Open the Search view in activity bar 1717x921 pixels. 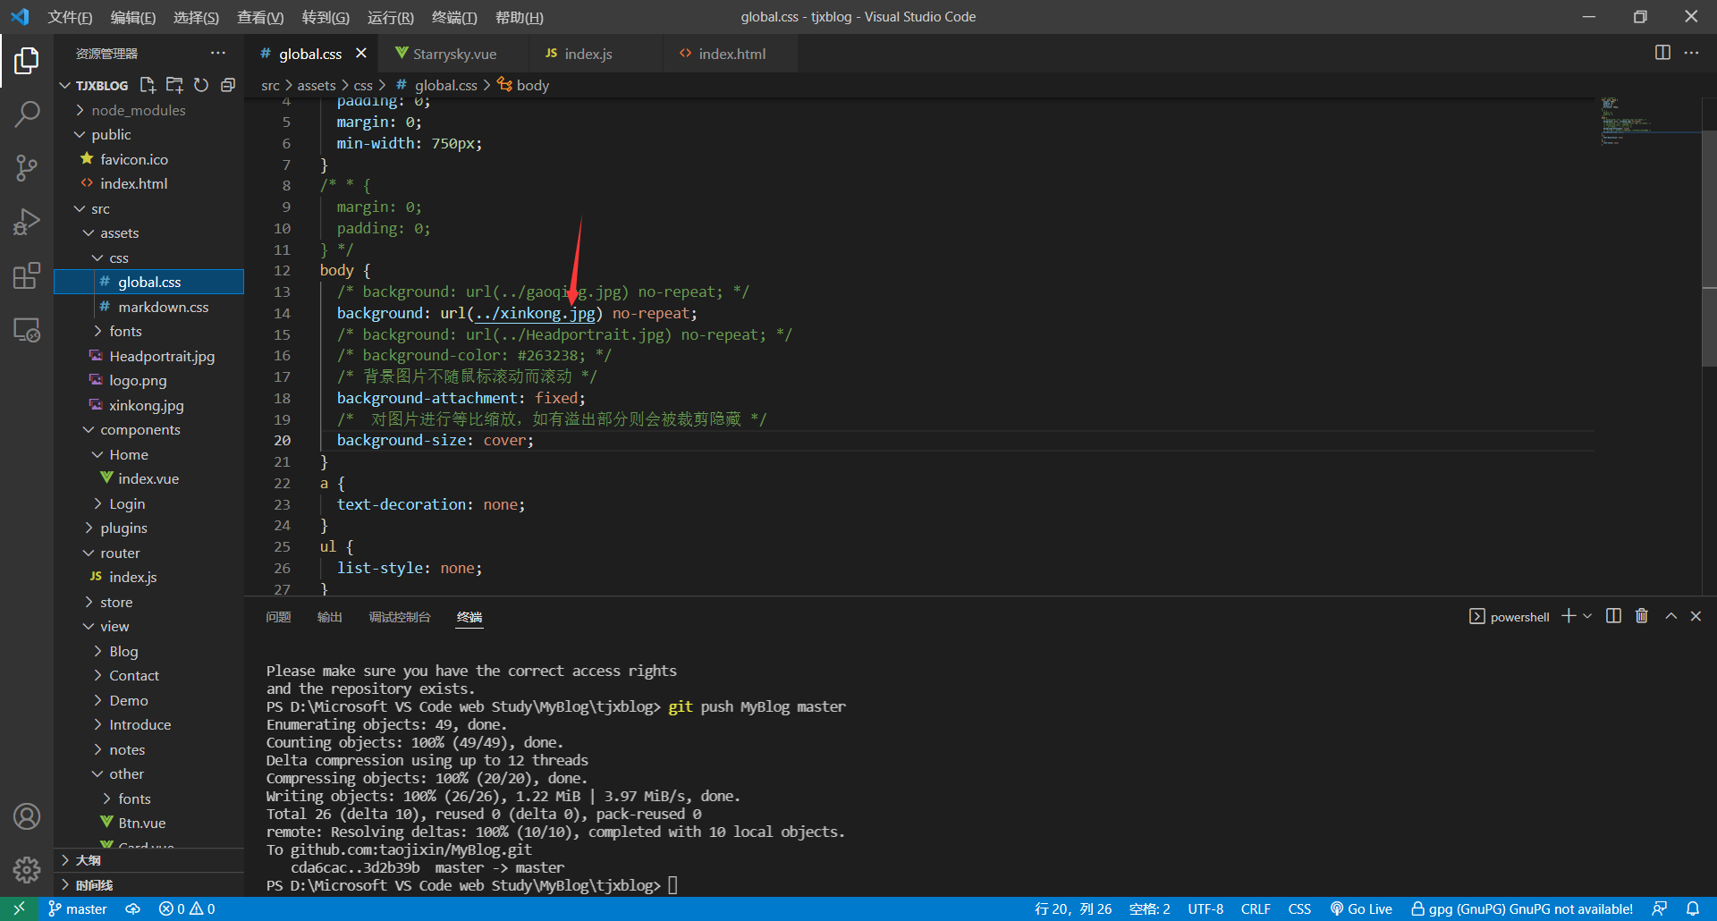[27, 114]
